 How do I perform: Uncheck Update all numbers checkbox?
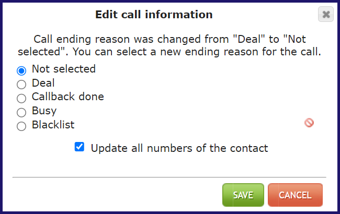pyautogui.click(x=80, y=147)
